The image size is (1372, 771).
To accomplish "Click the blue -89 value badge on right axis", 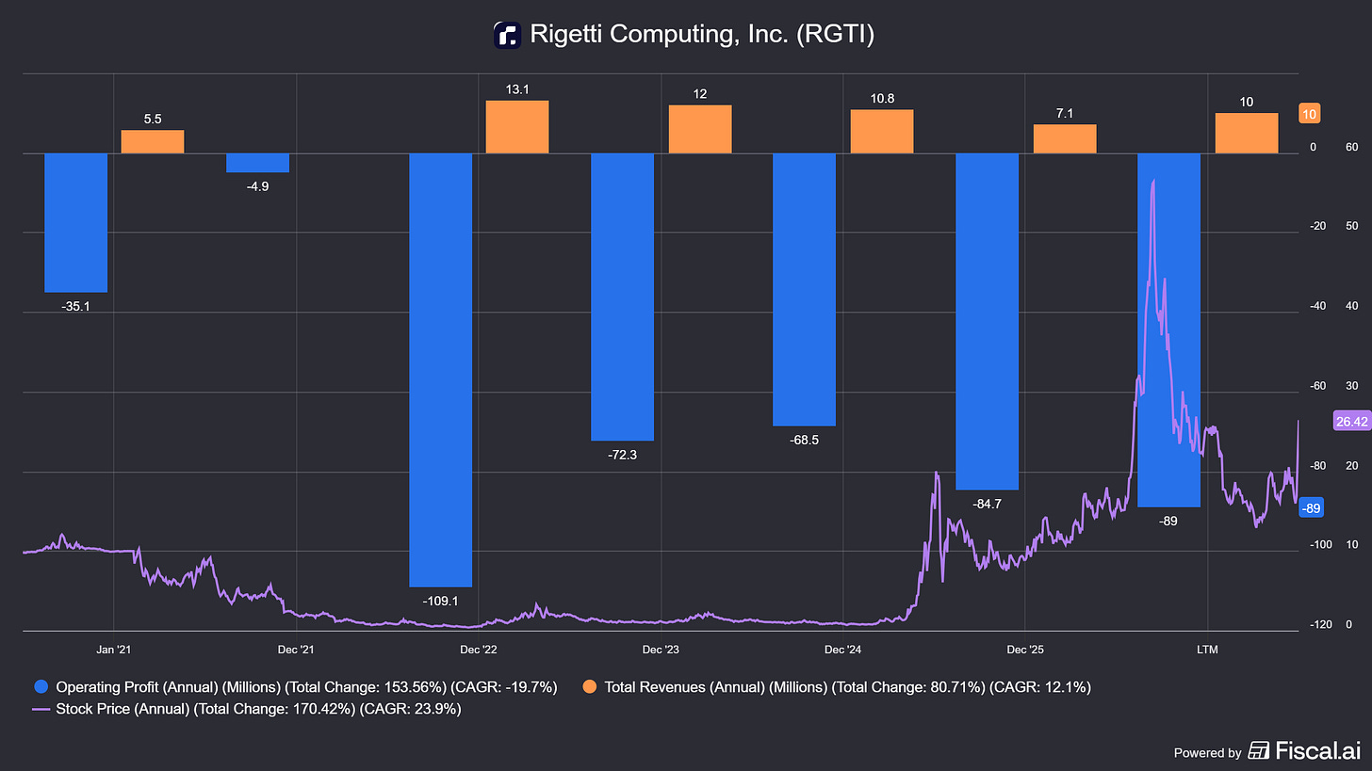I will pyautogui.click(x=1311, y=507).
